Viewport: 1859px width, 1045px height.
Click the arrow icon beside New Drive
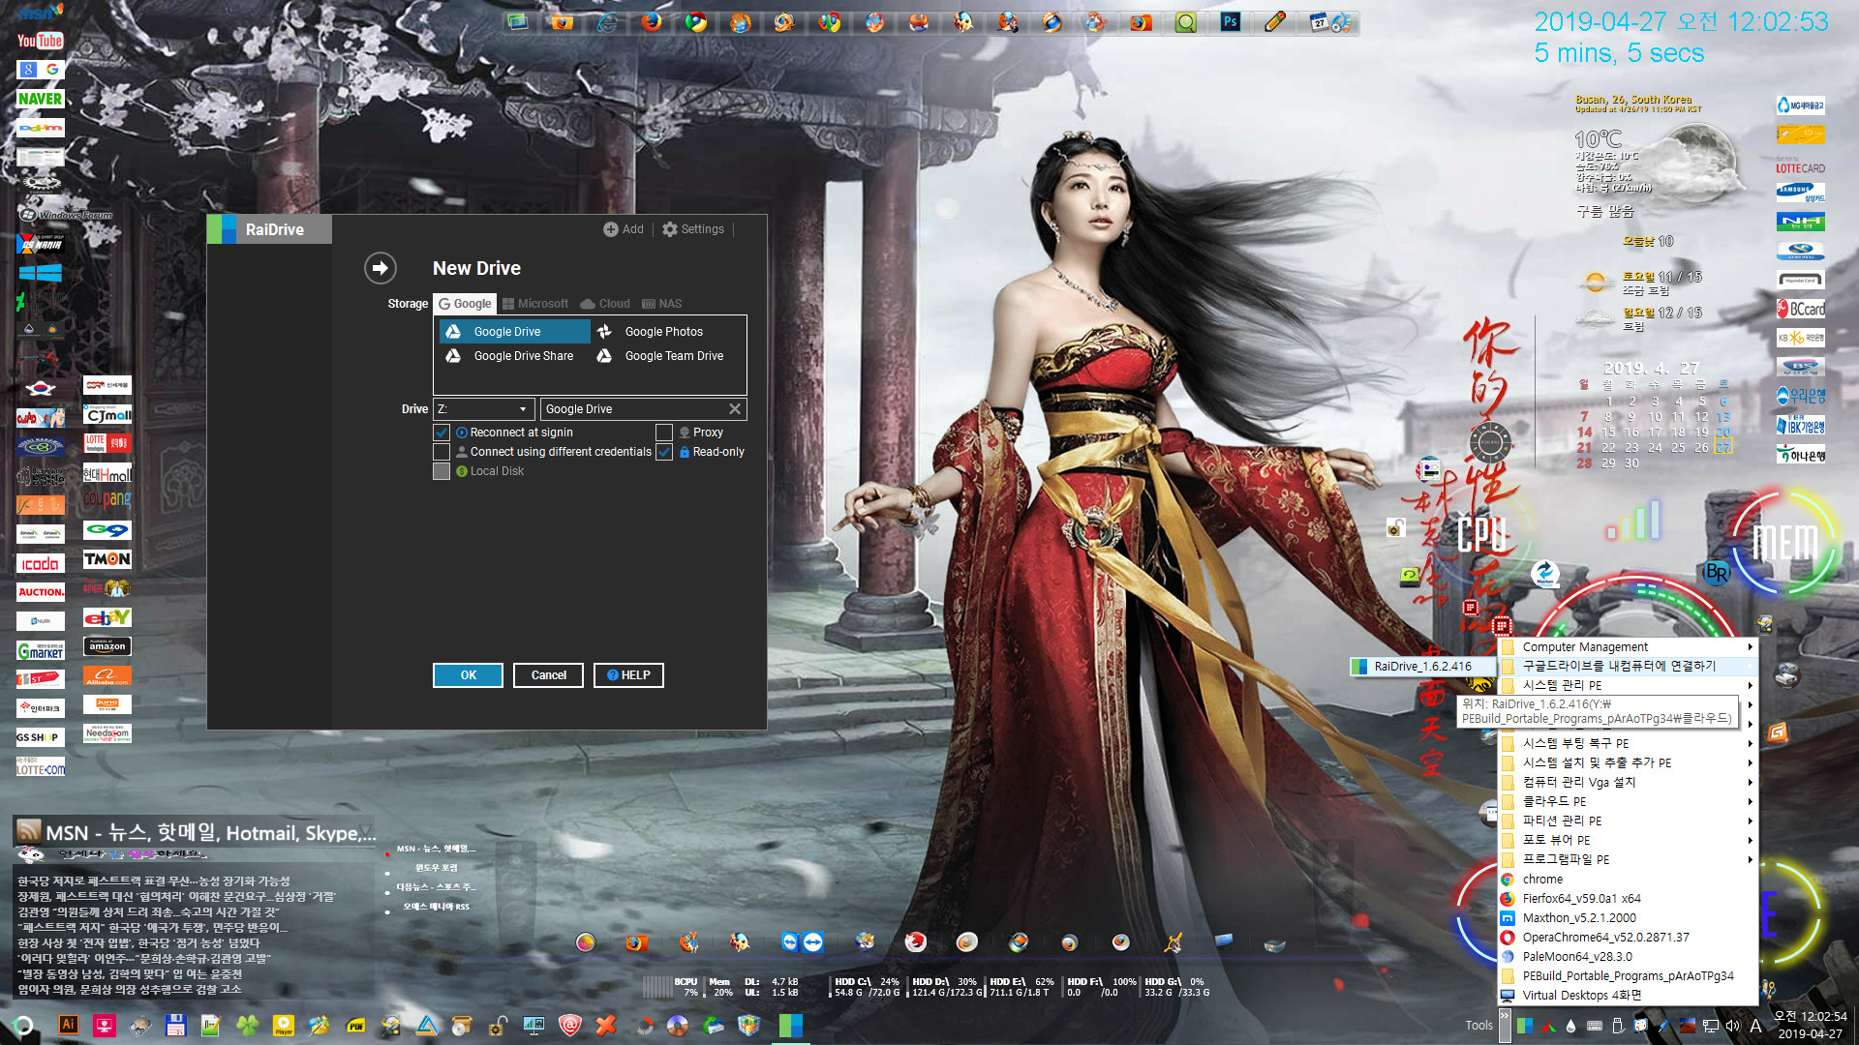[381, 268]
